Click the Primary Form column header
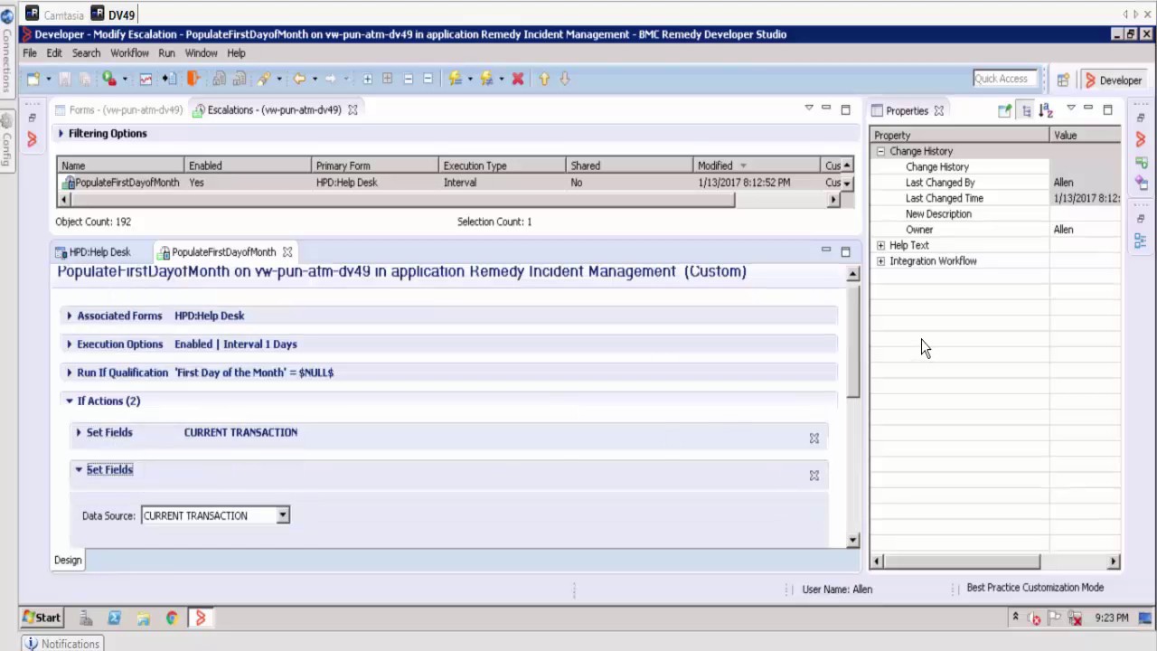The width and height of the screenshot is (1157, 651). [375, 165]
